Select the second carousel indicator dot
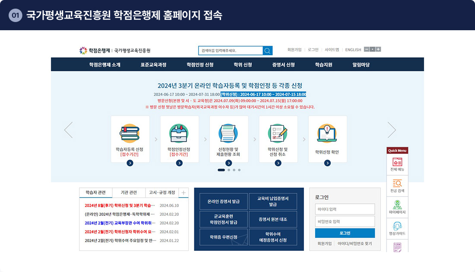The height and width of the screenshot is (272, 475). (x=229, y=170)
